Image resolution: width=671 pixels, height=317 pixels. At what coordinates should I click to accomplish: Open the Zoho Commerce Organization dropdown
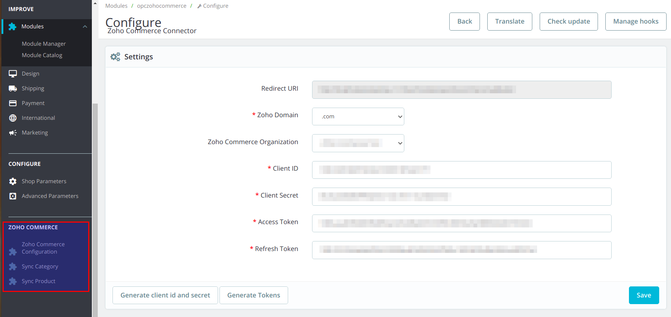358,143
